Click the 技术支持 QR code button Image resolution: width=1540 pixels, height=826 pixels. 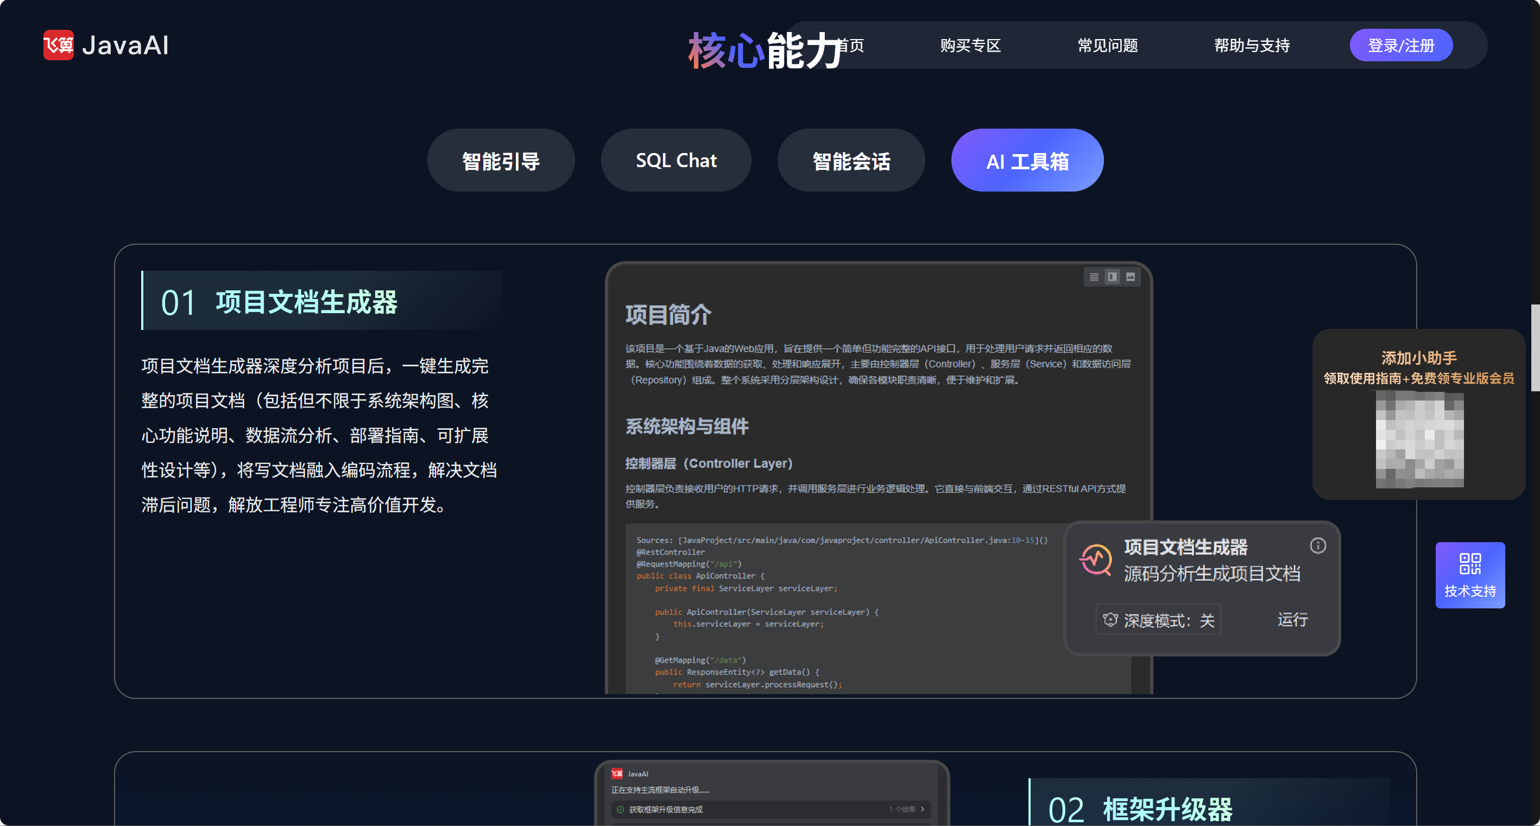[1470, 575]
